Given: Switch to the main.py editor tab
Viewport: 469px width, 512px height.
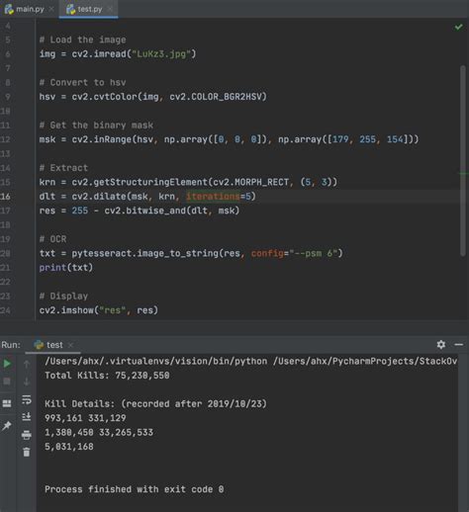Looking at the screenshot, I should 25,9.
